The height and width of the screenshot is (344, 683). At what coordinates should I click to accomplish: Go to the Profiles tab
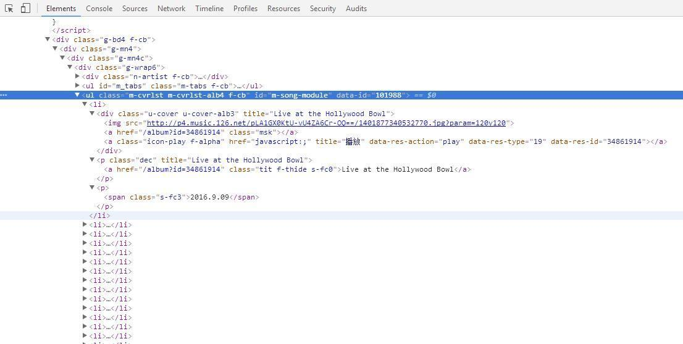coord(245,8)
